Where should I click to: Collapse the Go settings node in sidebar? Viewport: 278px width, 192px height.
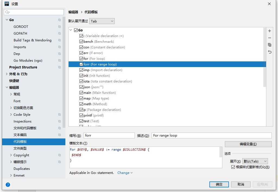tap(7, 20)
